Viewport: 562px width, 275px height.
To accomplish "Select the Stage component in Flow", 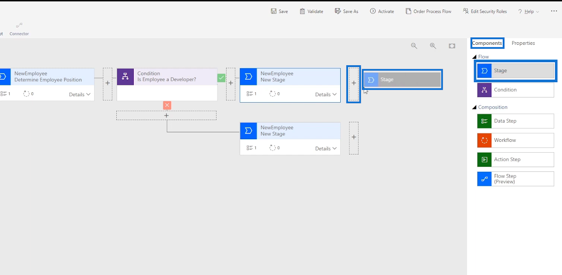I will tap(516, 70).
